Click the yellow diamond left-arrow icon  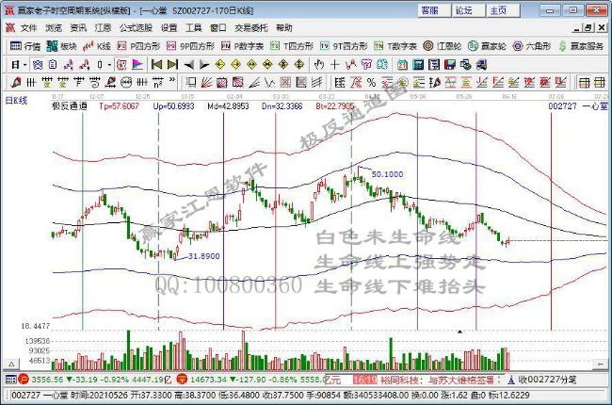click(x=220, y=64)
